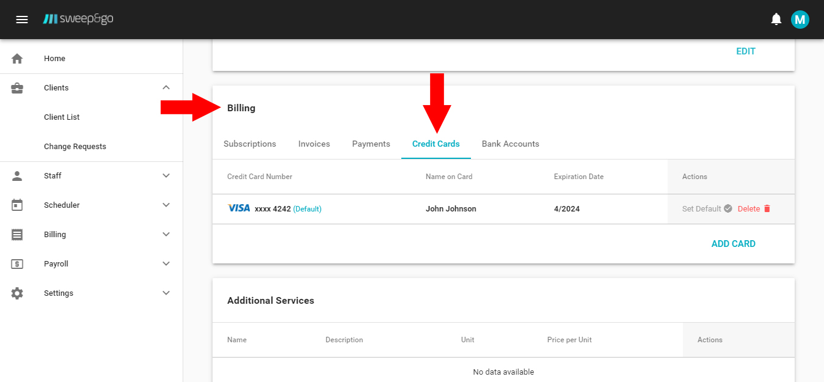Open Client List in sidebar
This screenshot has height=382, width=824.
pyautogui.click(x=62, y=117)
